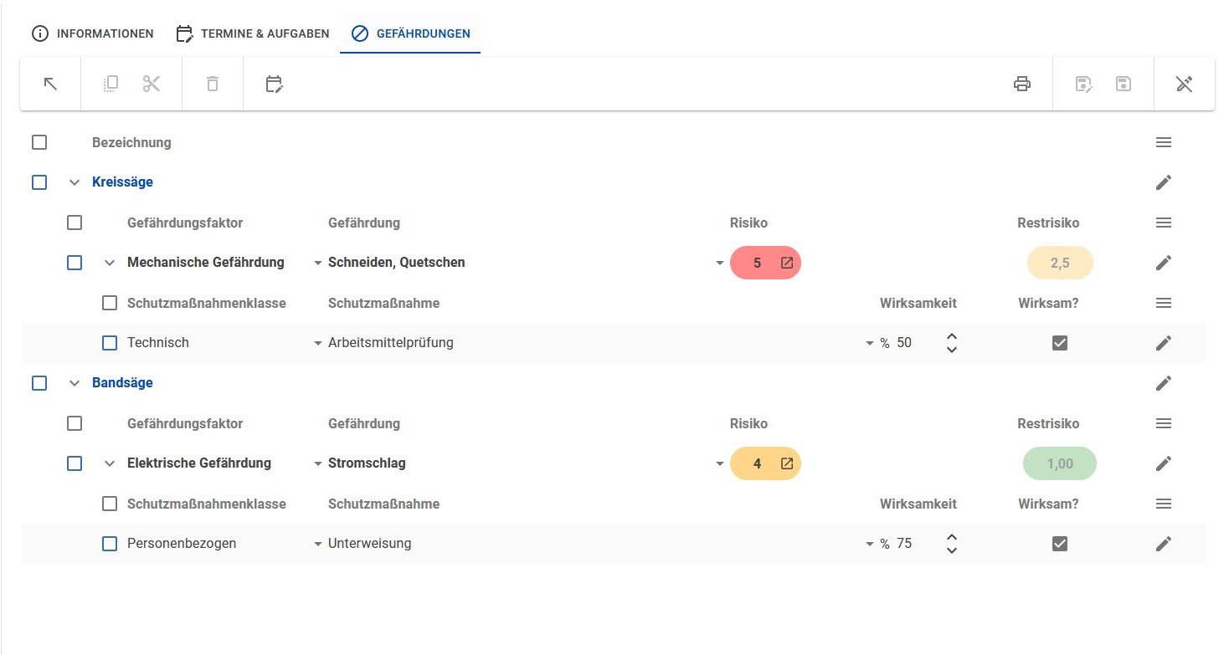Edit the Kreissäge entry via pencil icon

[1163, 182]
